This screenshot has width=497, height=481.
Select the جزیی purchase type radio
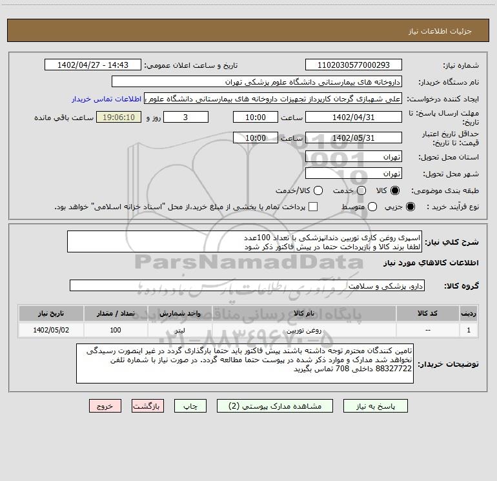point(410,207)
